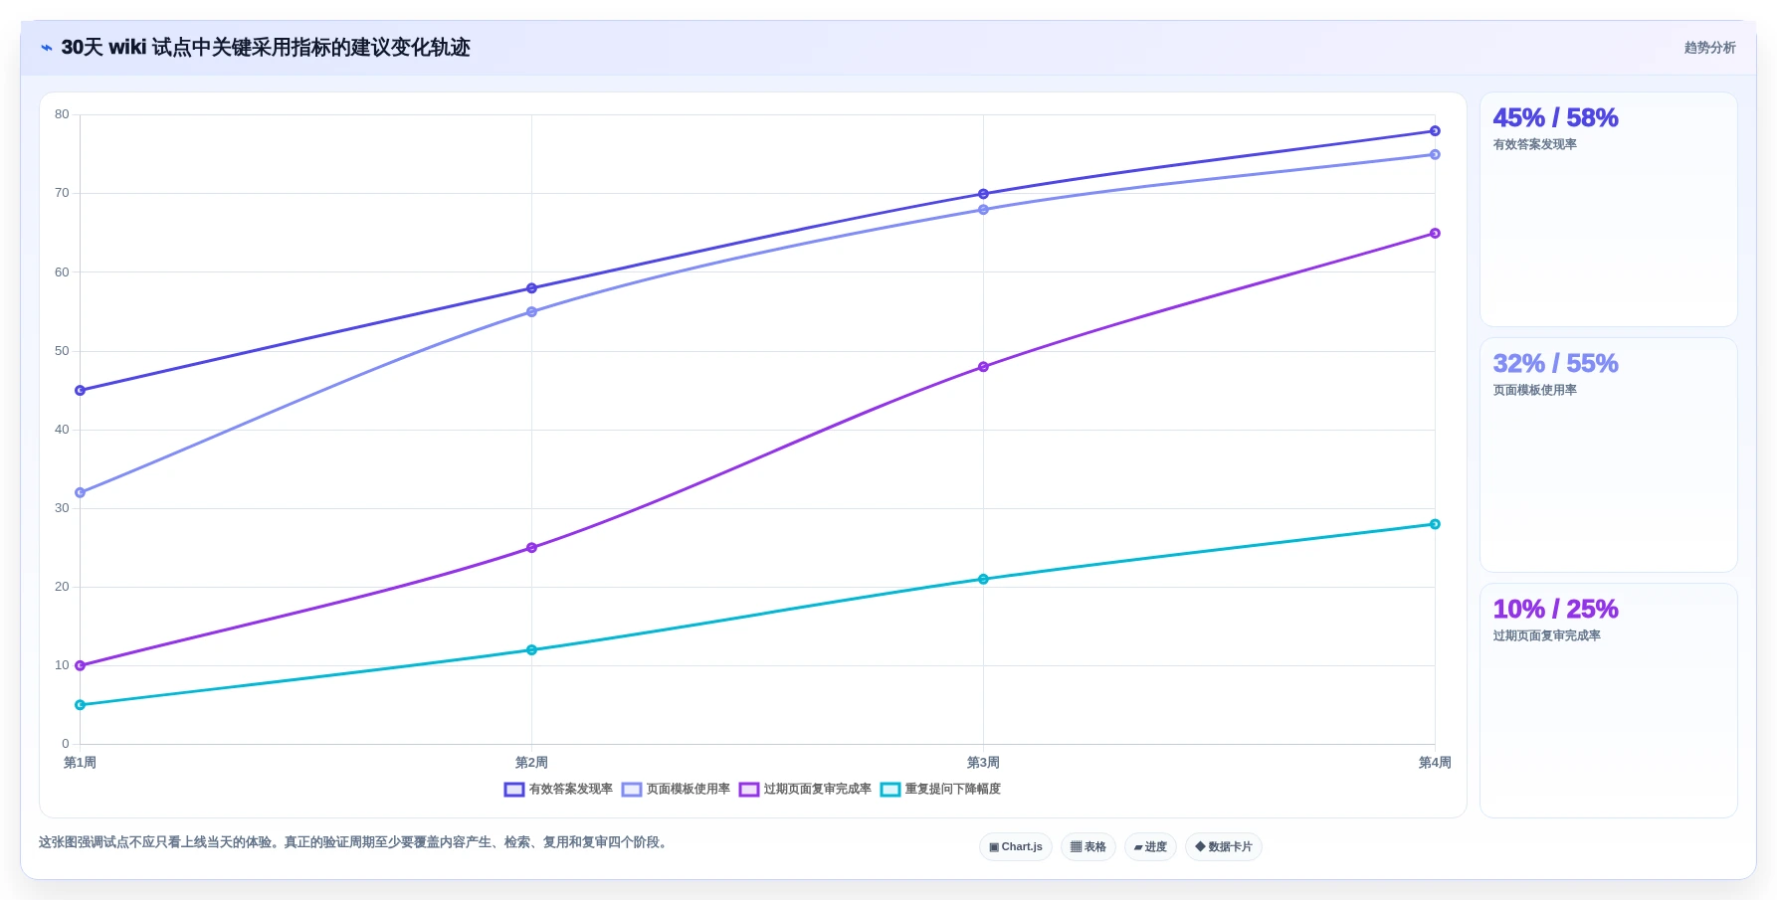Click the 第4周 x-axis label
The height and width of the screenshot is (900, 1777).
click(x=1435, y=763)
